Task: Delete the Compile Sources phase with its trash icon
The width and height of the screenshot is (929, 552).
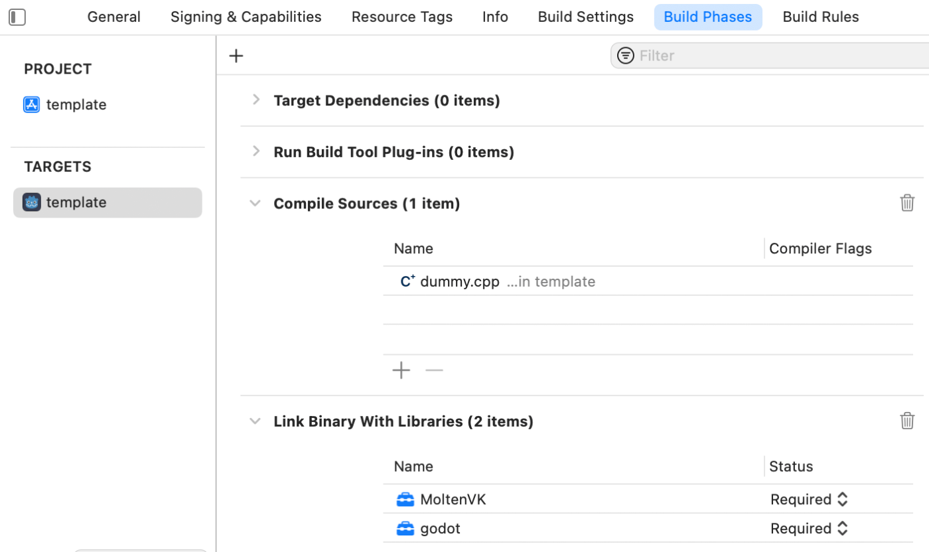Action: tap(907, 202)
